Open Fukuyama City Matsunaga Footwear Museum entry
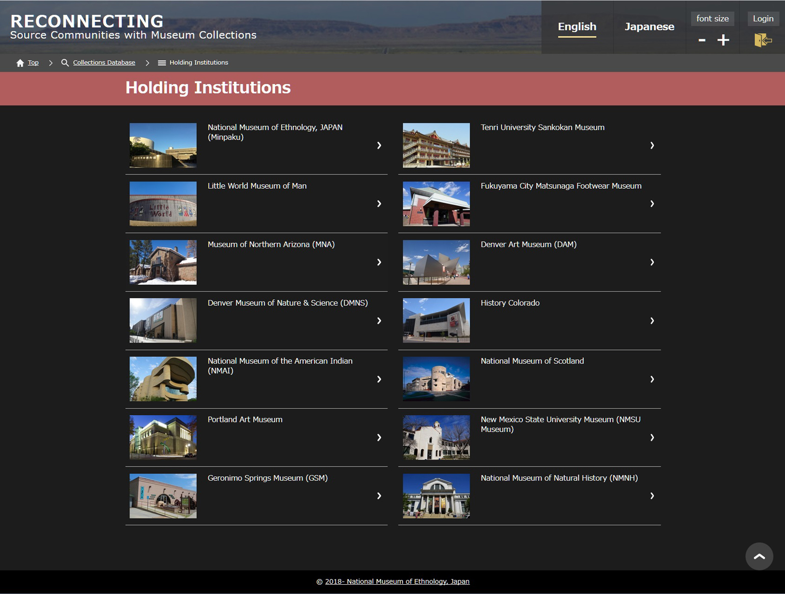The height and width of the screenshot is (594, 785). (529, 204)
